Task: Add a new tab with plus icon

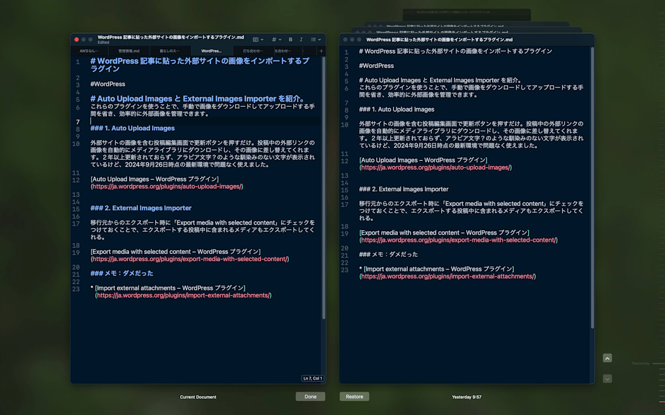Action: 321,51
